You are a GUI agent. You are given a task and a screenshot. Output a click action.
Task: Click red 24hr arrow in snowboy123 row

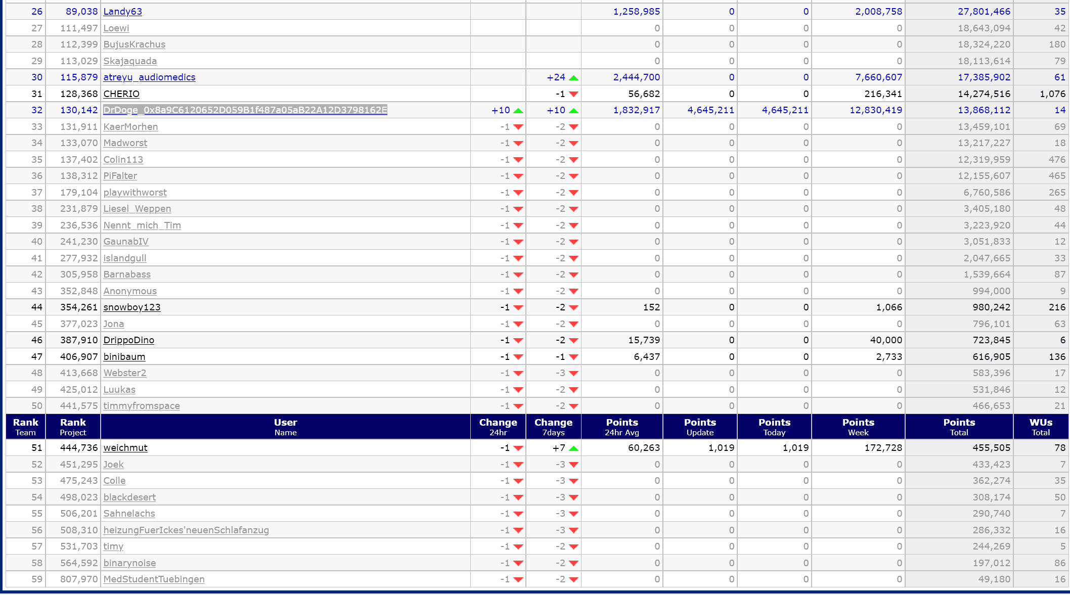(x=518, y=308)
